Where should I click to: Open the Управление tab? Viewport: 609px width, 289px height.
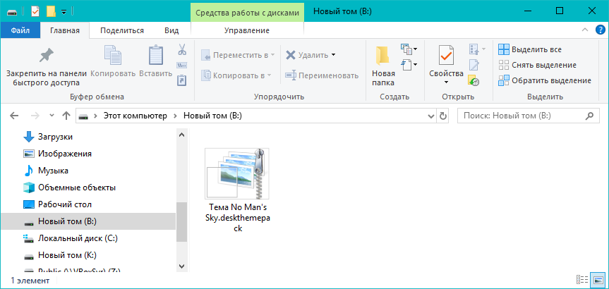tap(247, 30)
